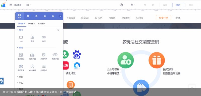Switch to 新增模块 tab
This screenshot has width=201, height=96.
coord(22,24)
